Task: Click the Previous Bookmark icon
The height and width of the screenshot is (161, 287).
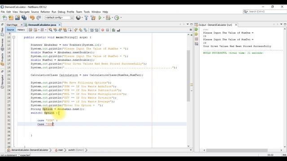Action: [76, 30]
